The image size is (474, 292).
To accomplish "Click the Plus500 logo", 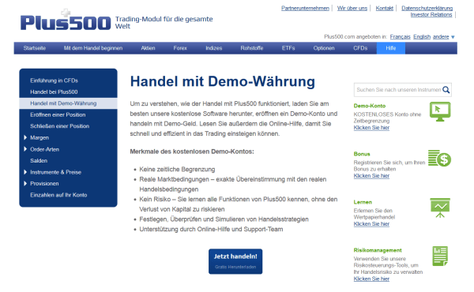I will click(66, 21).
